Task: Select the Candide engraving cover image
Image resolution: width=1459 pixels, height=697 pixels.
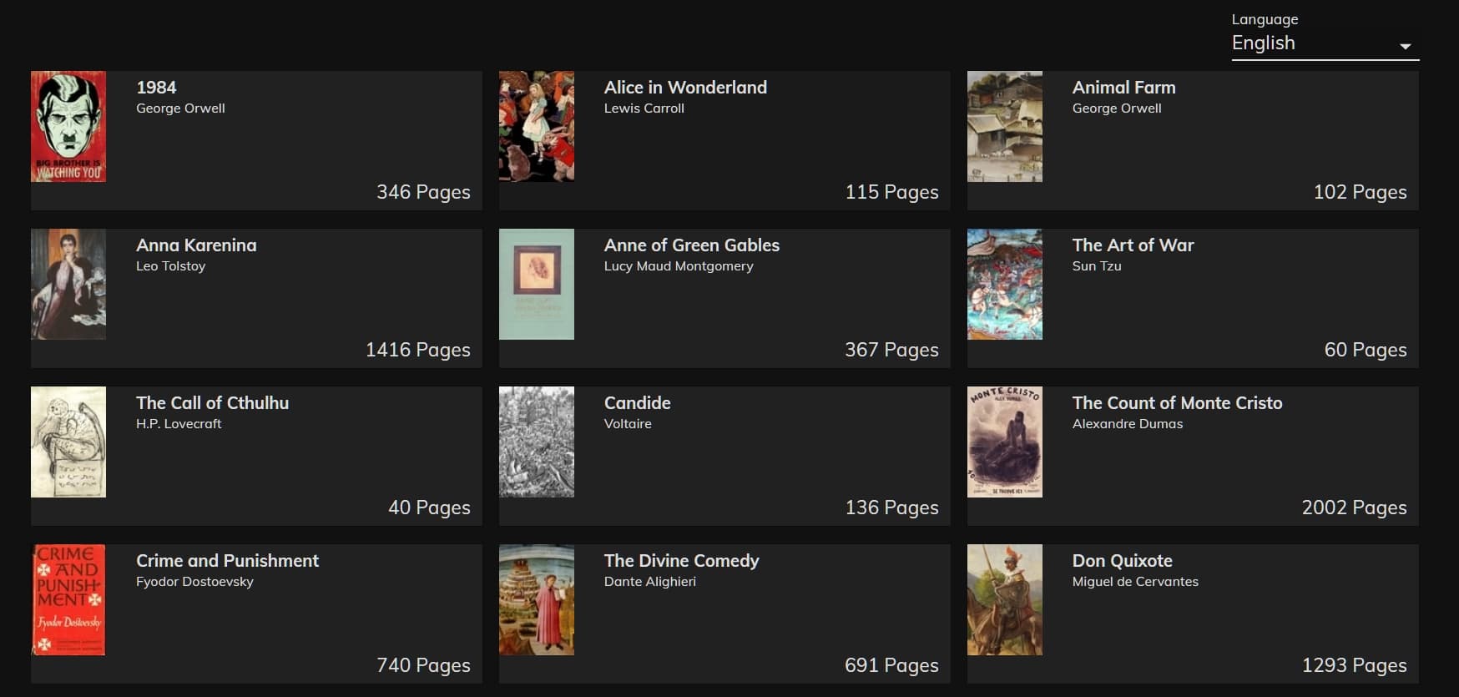Action: [537, 442]
